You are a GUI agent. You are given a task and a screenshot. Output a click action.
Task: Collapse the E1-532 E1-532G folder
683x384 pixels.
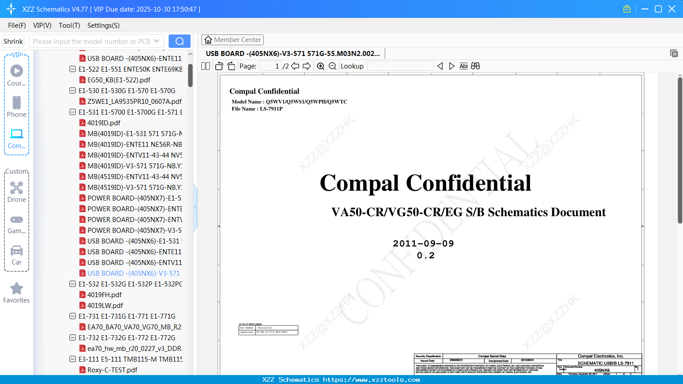pyautogui.click(x=73, y=284)
